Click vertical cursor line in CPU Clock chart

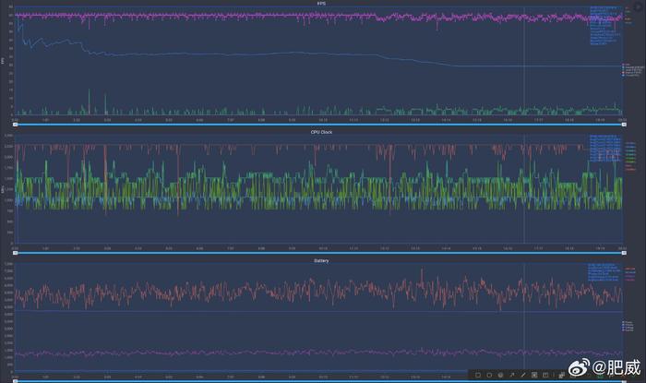tap(524, 189)
